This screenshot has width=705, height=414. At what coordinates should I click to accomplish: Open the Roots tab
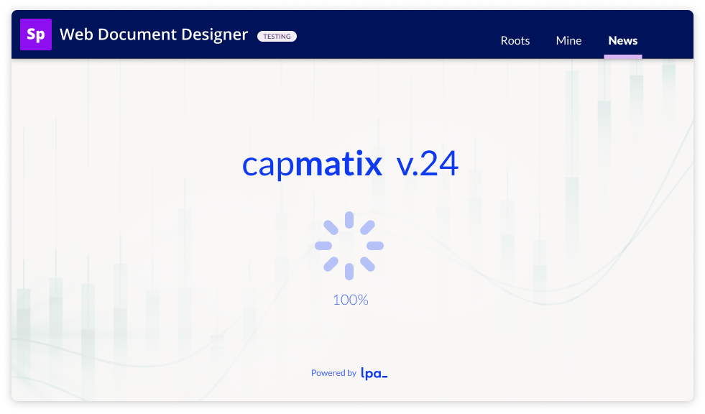[x=515, y=40]
